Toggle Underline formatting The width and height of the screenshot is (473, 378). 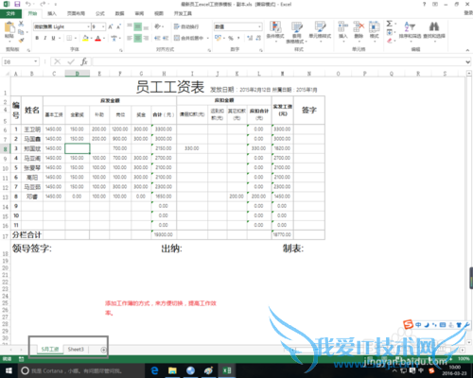pos(53,38)
